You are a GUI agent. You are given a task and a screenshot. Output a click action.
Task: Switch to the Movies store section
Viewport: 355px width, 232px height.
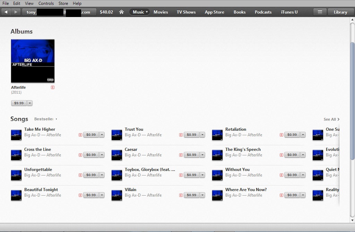click(x=161, y=12)
